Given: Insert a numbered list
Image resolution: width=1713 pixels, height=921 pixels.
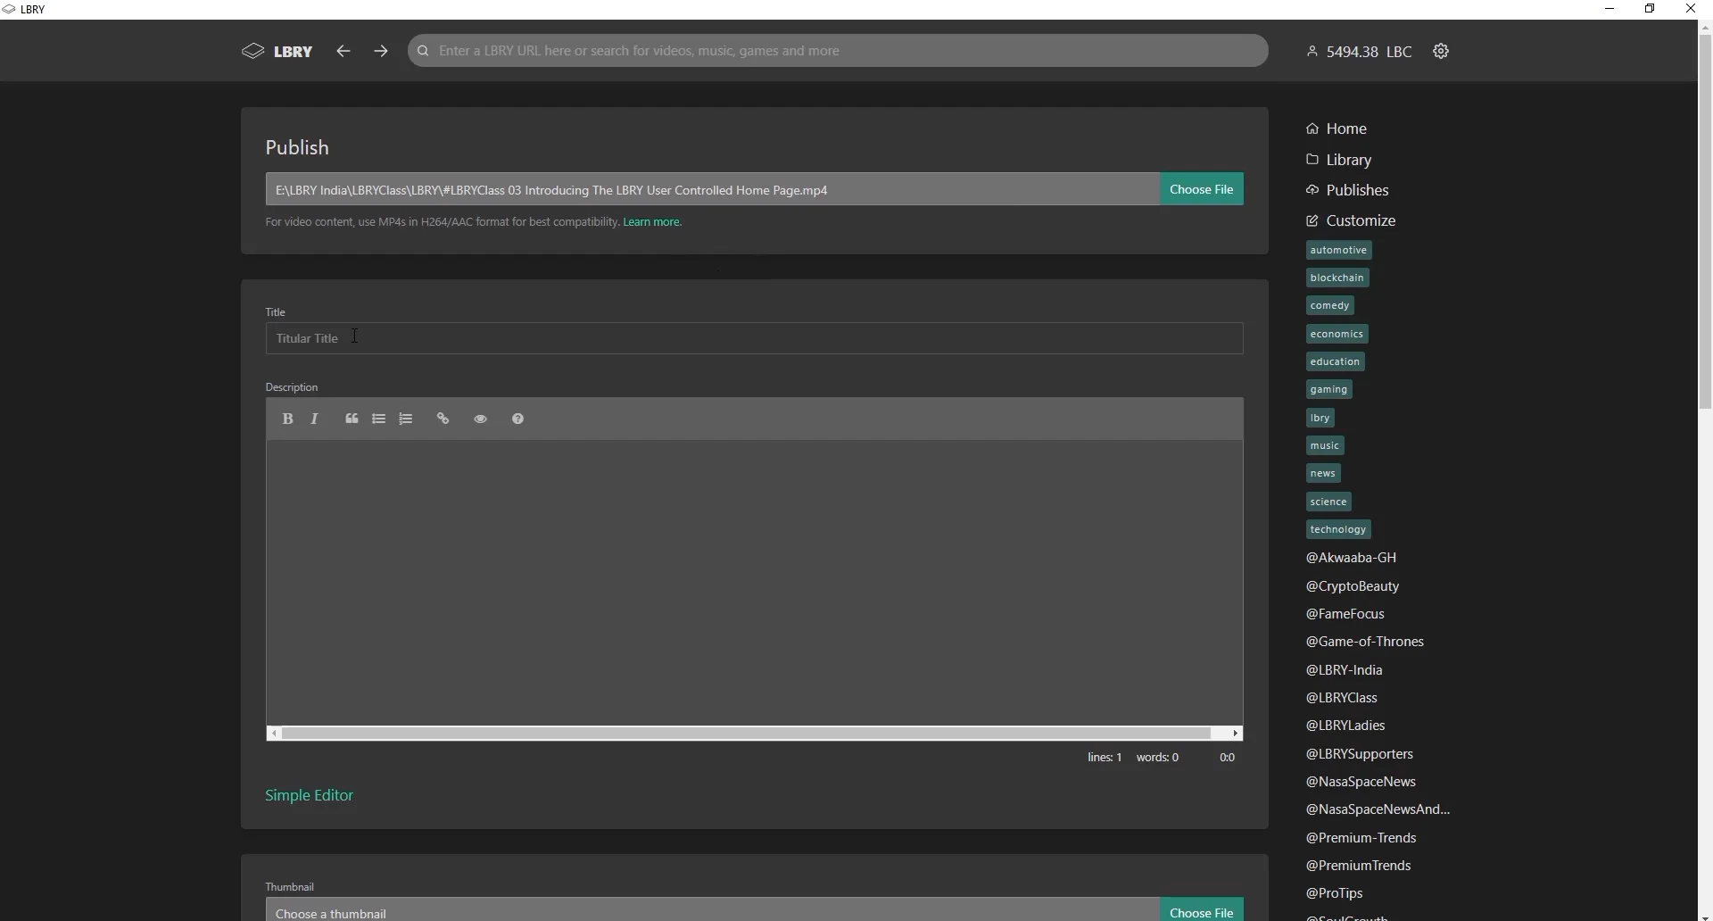Looking at the screenshot, I should click(x=406, y=419).
